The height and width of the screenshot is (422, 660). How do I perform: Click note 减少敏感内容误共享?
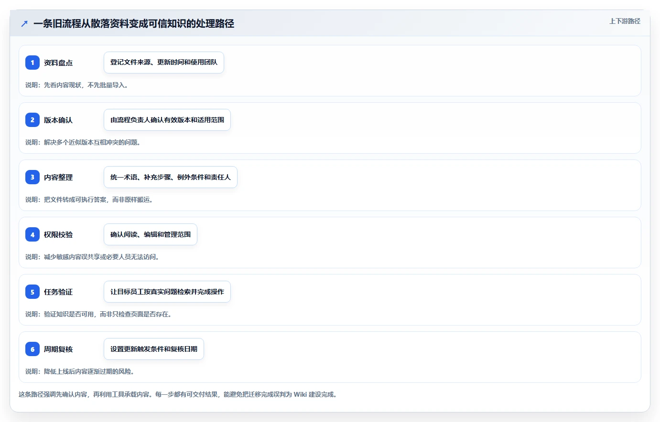(x=92, y=257)
